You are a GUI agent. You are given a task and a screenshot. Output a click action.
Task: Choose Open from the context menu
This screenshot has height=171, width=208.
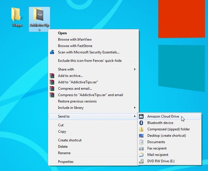[93, 33]
